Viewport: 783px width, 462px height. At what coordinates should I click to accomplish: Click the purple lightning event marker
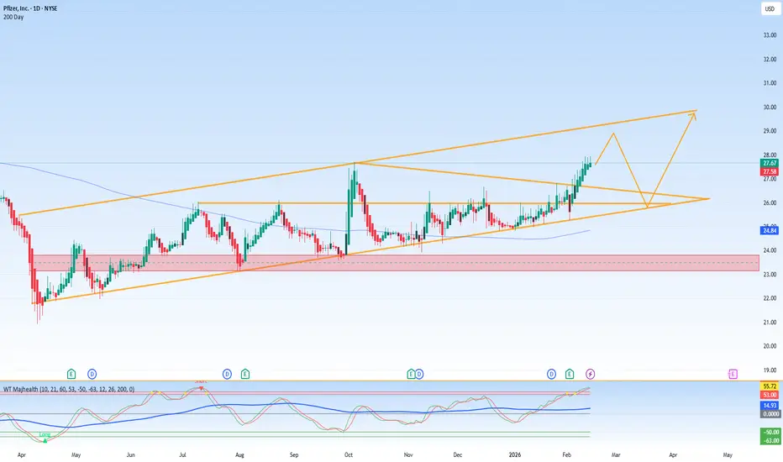tap(591, 374)
